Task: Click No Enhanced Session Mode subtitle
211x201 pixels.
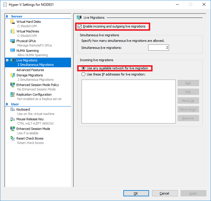Action: click(37, 89)
